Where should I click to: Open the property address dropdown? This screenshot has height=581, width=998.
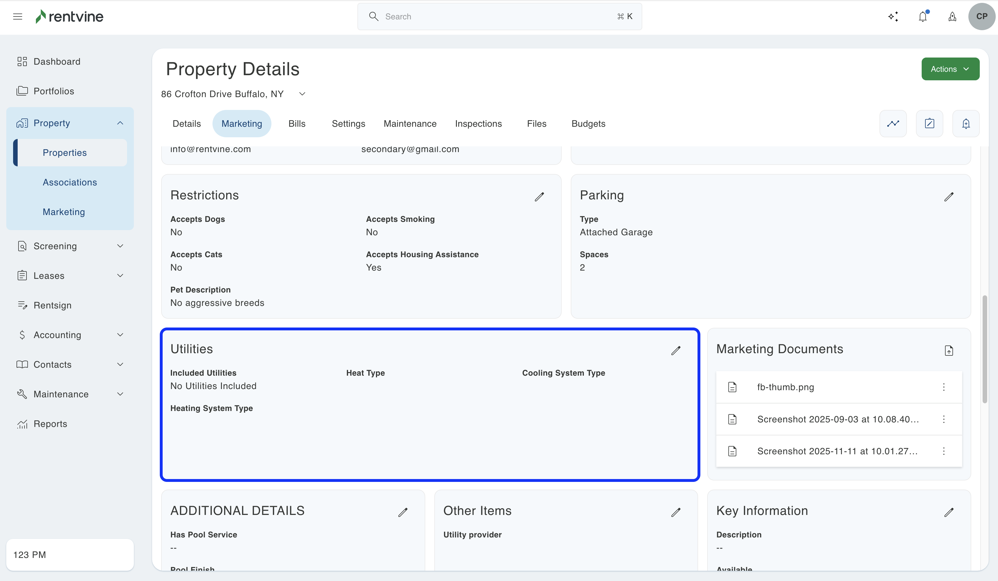point(302,94)
